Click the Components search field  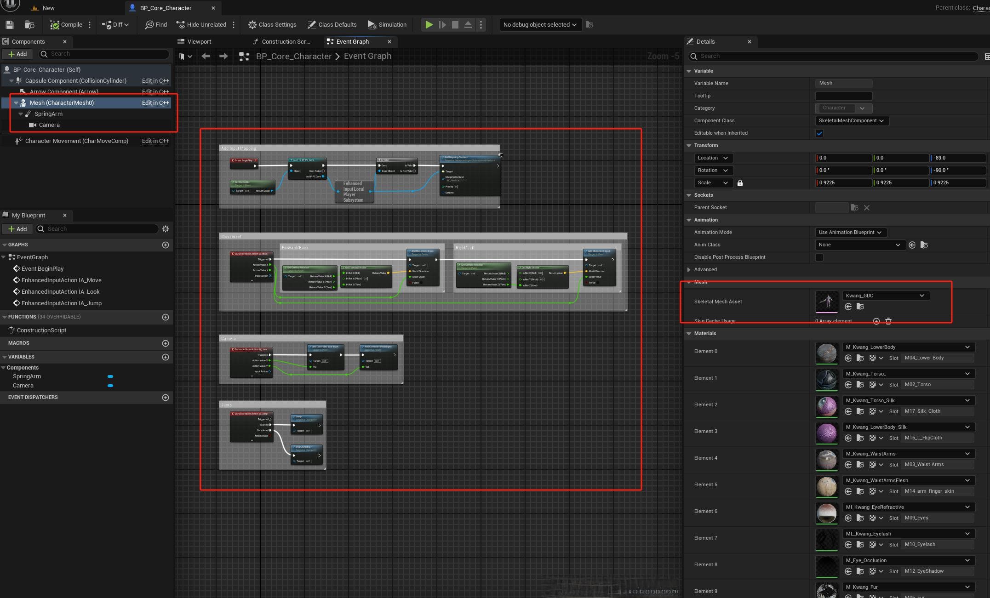point(104,54)
